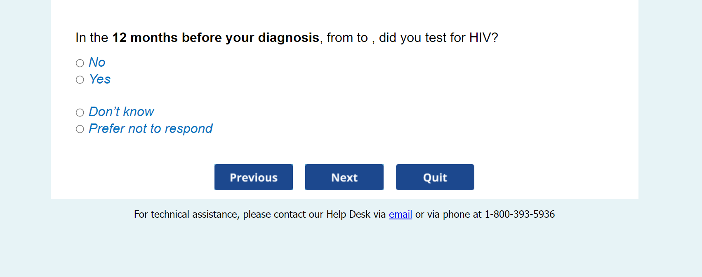Click the "Don't know" answer text
The width and height of the screenshot is (702, 277).
[121, 112]
